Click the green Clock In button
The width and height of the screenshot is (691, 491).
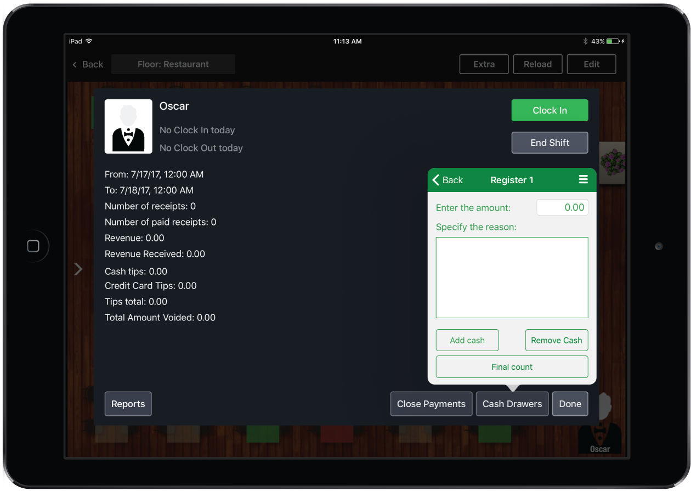pos(550,110)
